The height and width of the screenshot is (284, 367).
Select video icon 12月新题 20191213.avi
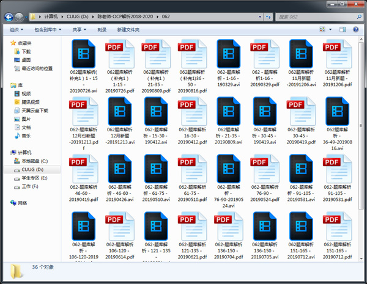click(120, 111)
